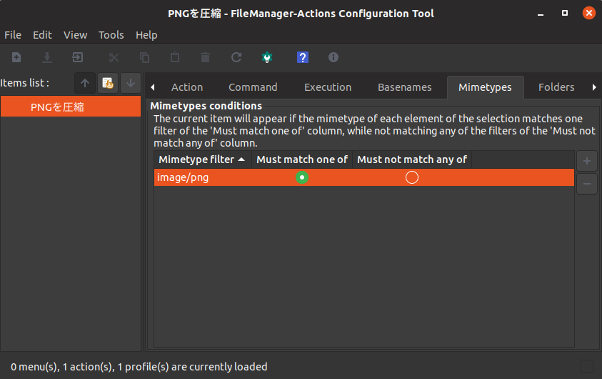This screenshot has width=602, height=379.
Task: Toggle the manual sort icon in Items list
Action: (108, 83)
